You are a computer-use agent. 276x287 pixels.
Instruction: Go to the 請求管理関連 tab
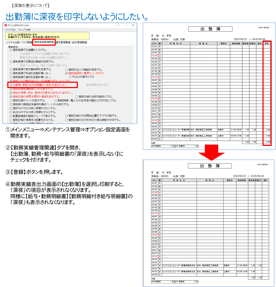63,42
